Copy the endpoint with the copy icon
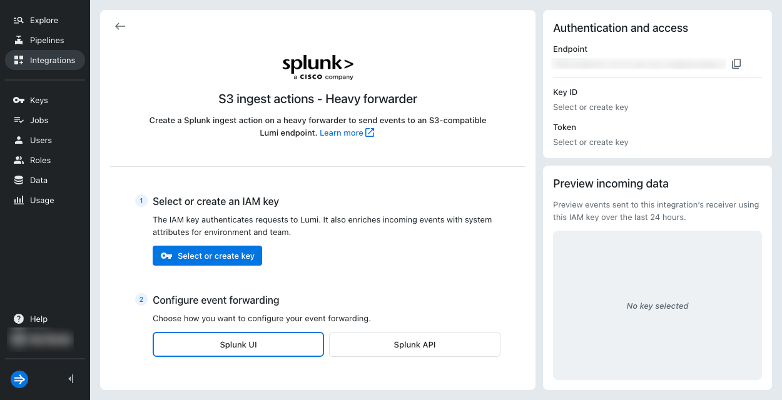This screenshot has width=782, height=400. tap(736, 64)
